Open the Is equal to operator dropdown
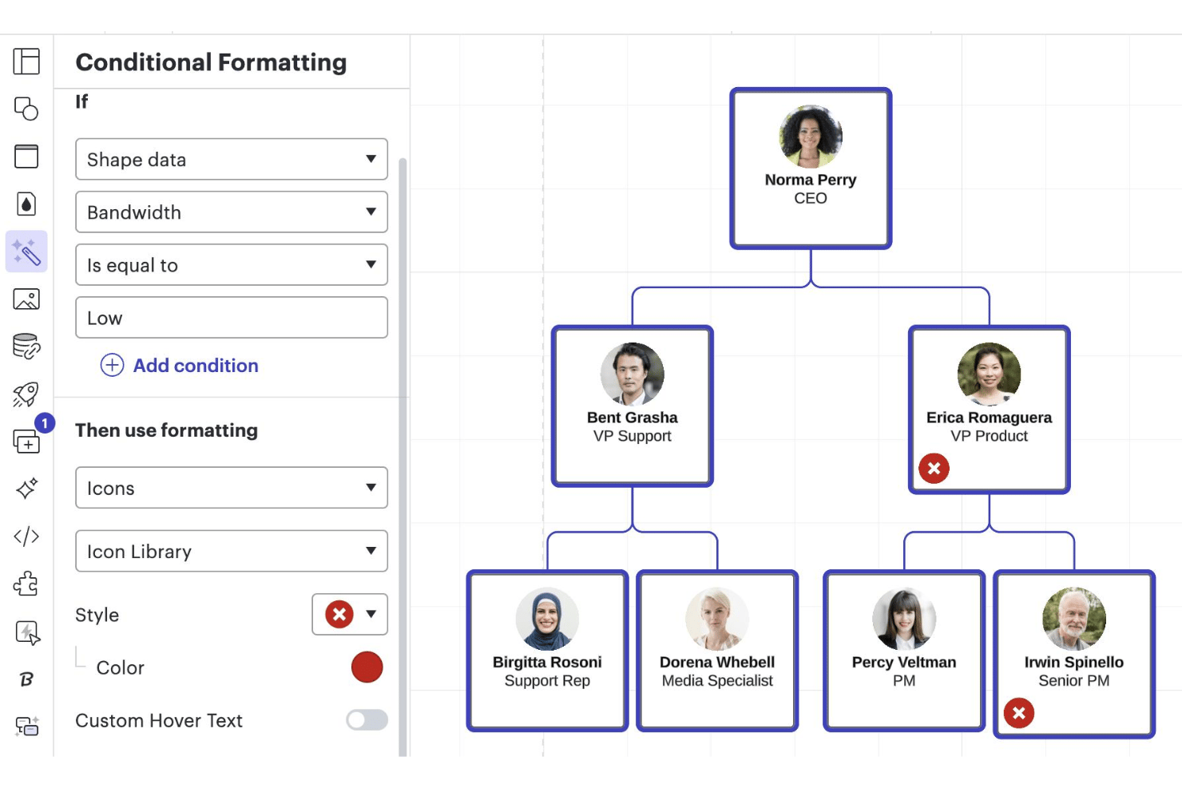1182x788 pixels. tap(232, 264)
